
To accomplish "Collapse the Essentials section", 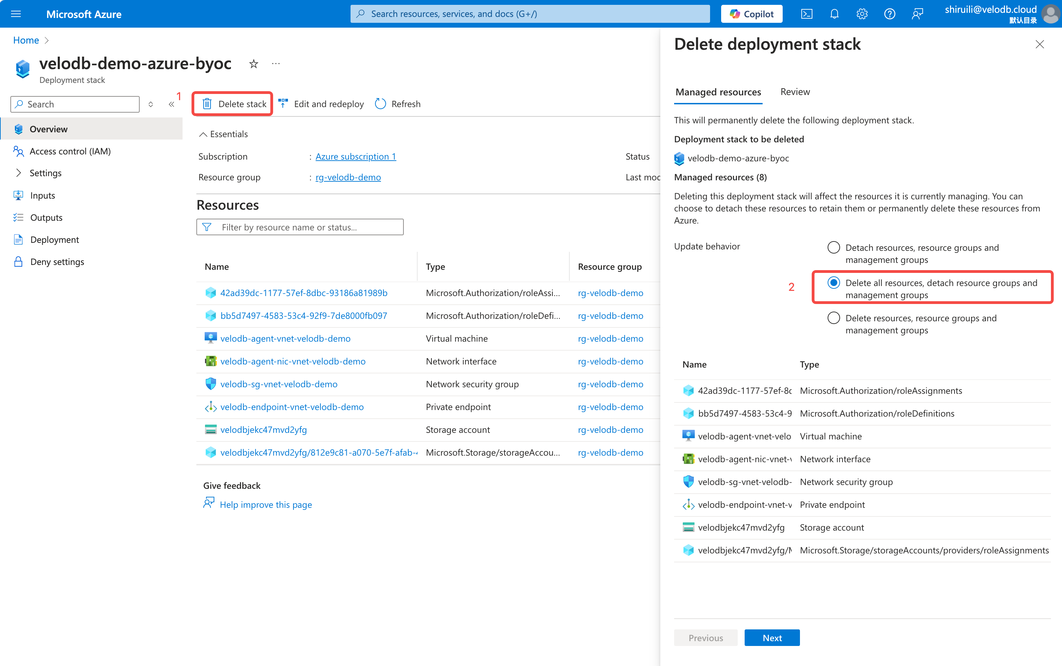I will [203, 134].
